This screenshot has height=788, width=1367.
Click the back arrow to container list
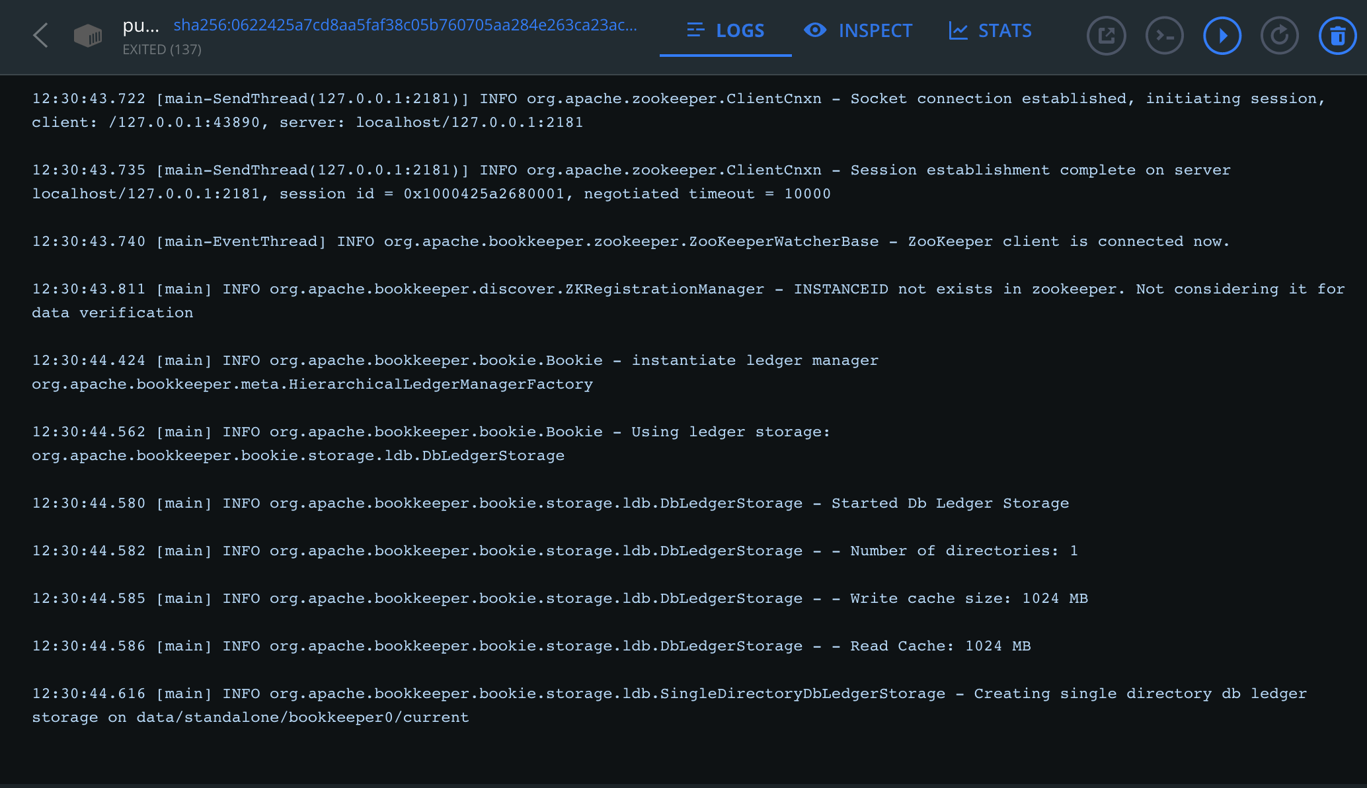coord(41,36)
